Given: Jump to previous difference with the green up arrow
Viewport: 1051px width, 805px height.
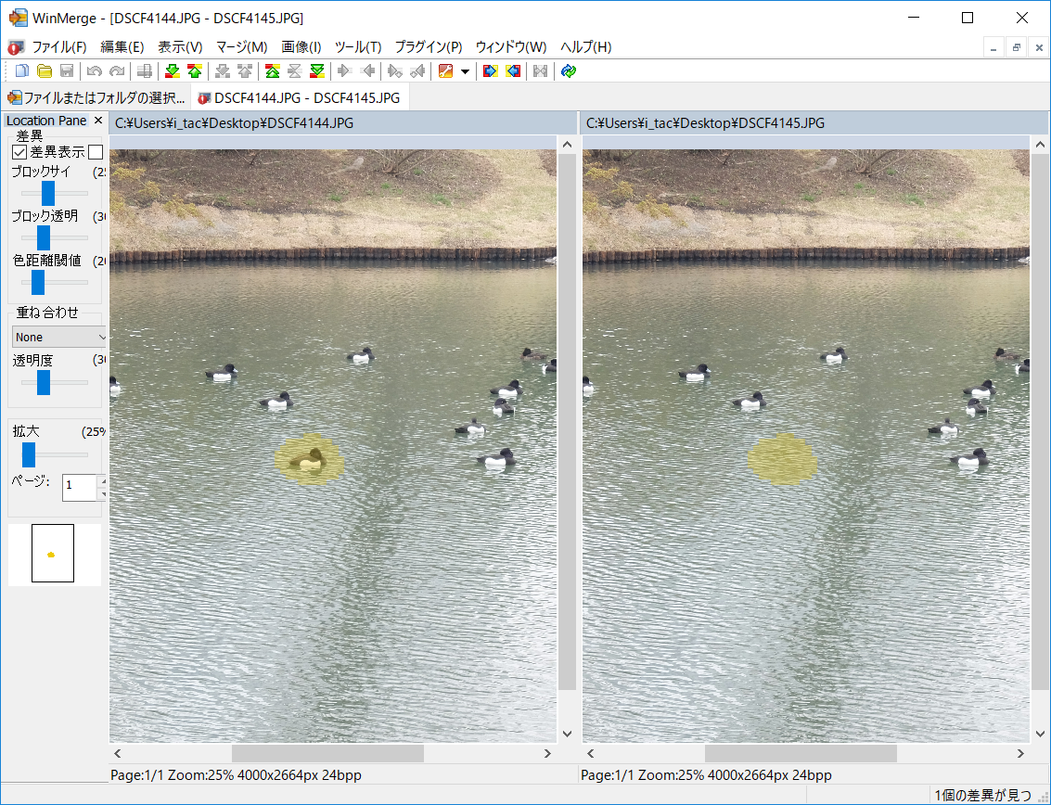Looking at the screenshot, I should coord(195,71).
